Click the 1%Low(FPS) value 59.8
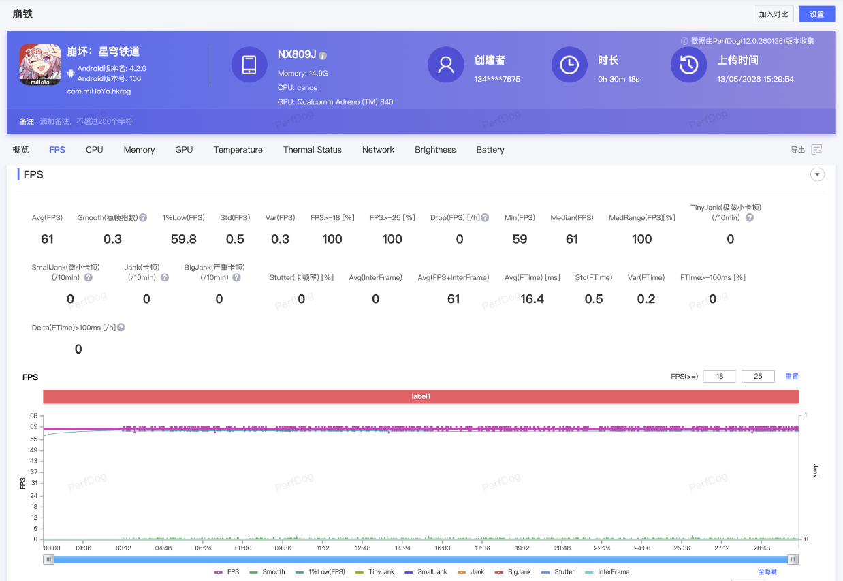 click(x=184, y=239)
